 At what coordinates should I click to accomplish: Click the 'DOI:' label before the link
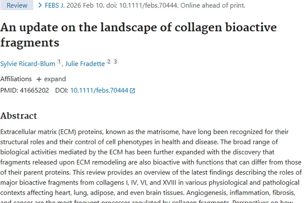click(62, 90)
